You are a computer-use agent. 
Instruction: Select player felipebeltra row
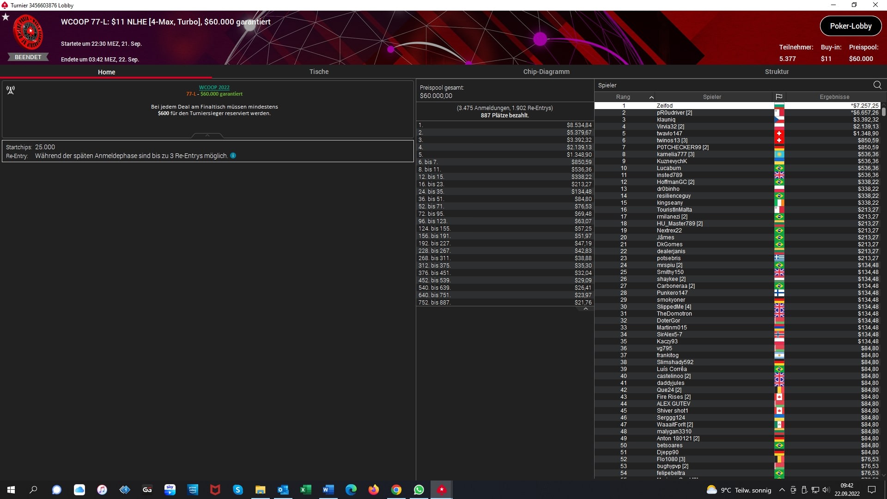coord(737,473)
